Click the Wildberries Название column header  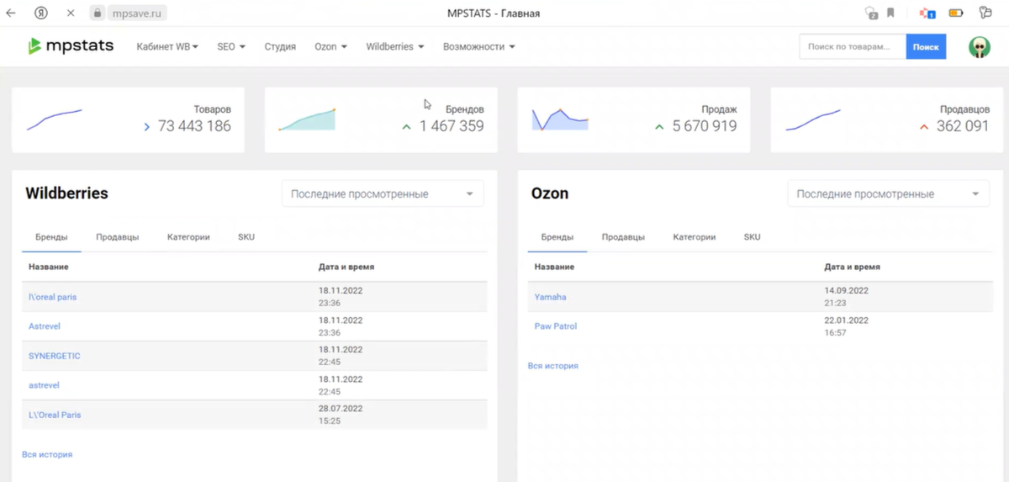pyautogui.click(x=49, y=267)
